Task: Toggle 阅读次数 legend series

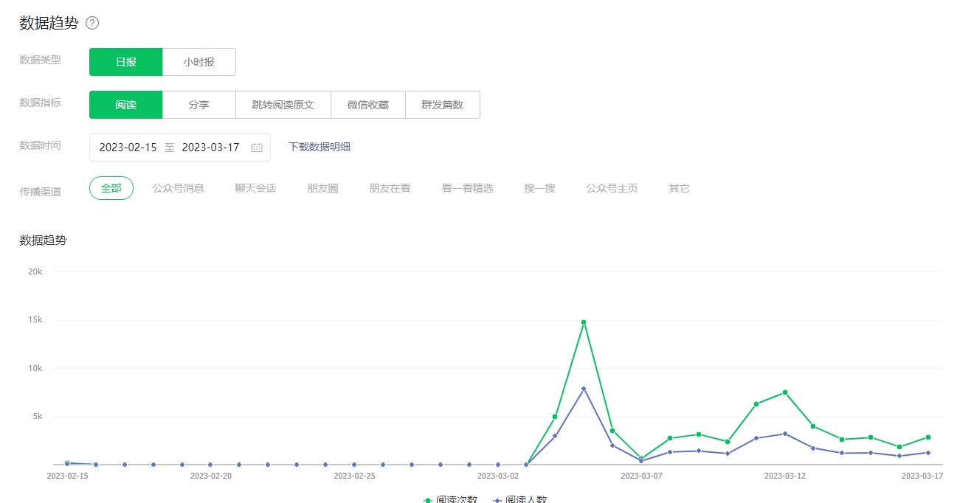Action: pos(450,499)
